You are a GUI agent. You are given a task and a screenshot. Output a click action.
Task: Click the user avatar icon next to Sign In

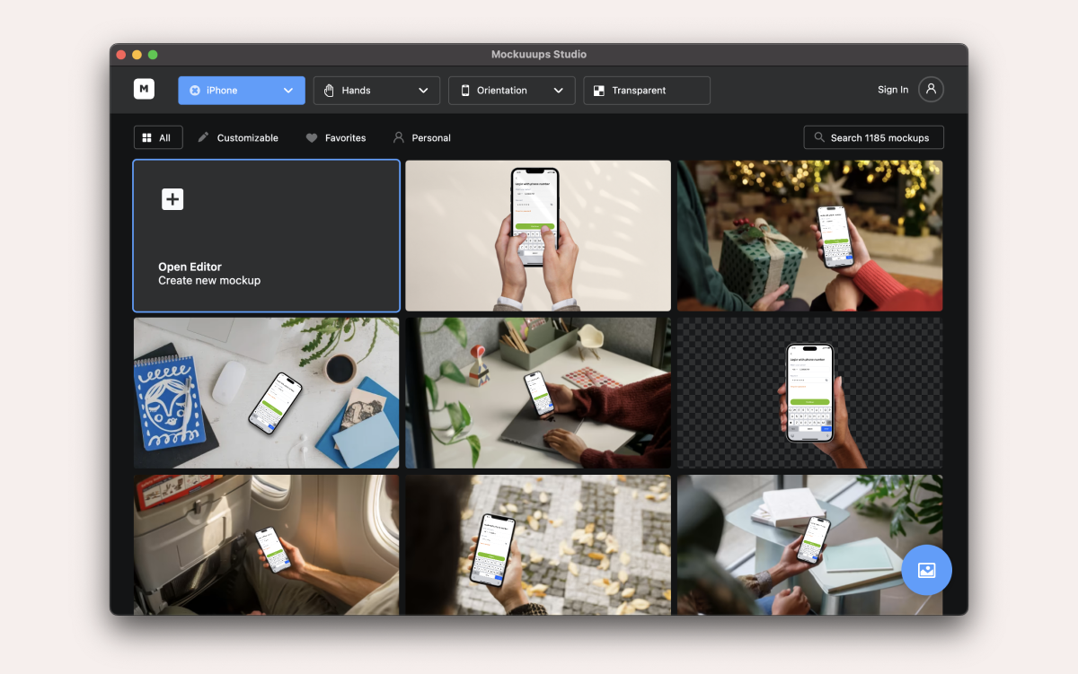point(931,89)
